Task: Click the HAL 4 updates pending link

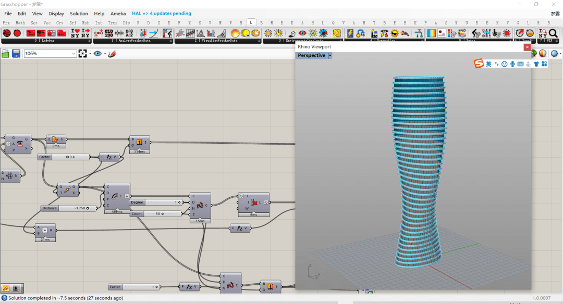Action: (x=161, y=14)
